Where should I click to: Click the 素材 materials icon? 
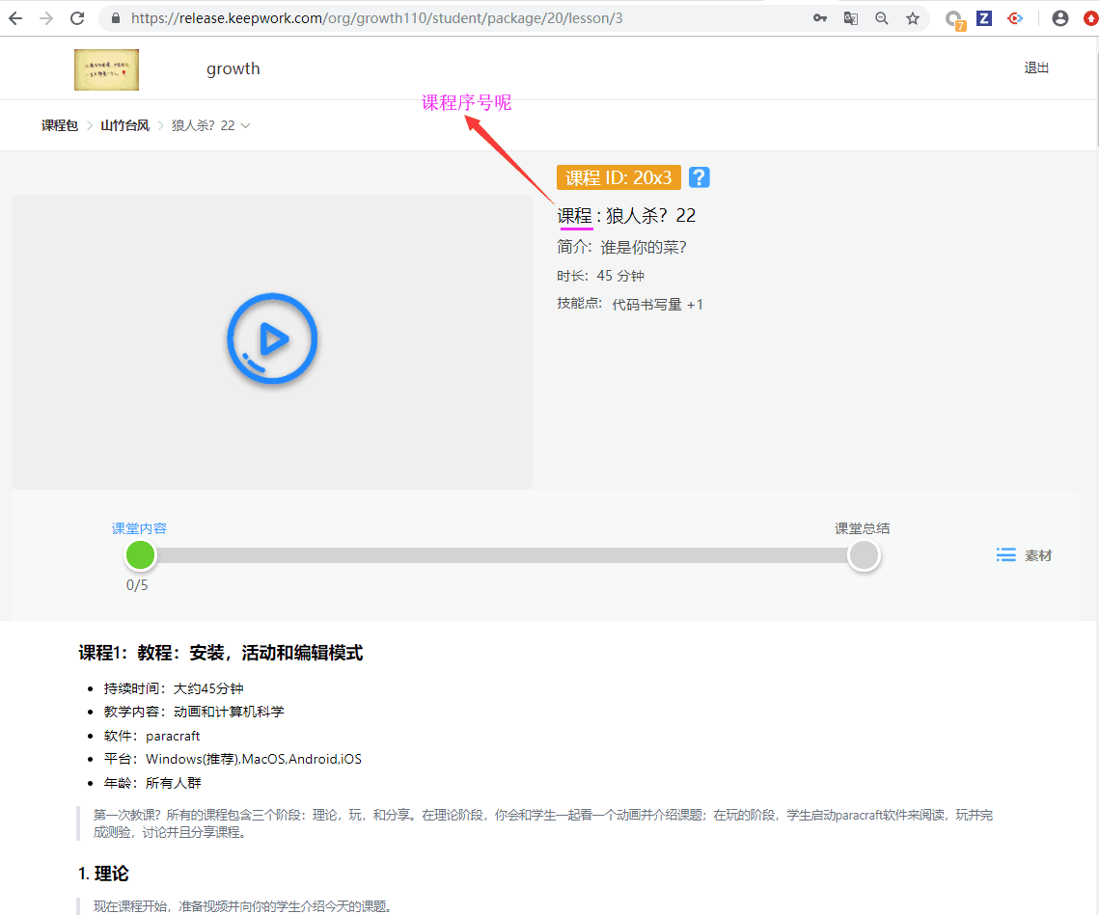point(1005,554)
